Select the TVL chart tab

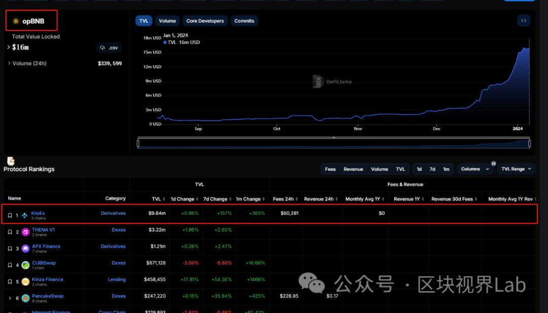(144, 21)
